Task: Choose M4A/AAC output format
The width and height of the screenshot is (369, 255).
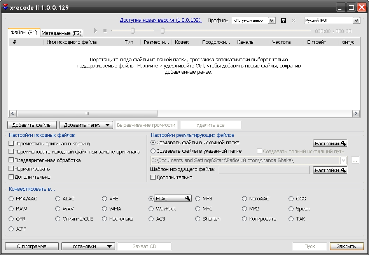Action: point(11,199)
